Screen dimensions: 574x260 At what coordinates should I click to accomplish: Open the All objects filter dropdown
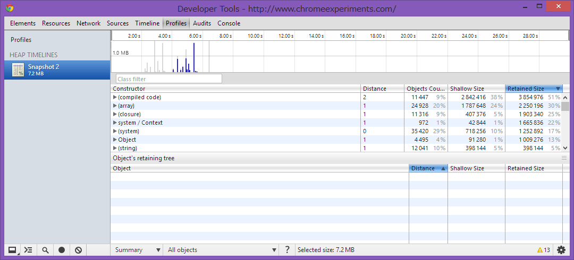point(221,250)
